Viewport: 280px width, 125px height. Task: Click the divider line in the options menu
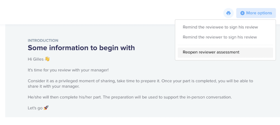(x=225, y=45)
